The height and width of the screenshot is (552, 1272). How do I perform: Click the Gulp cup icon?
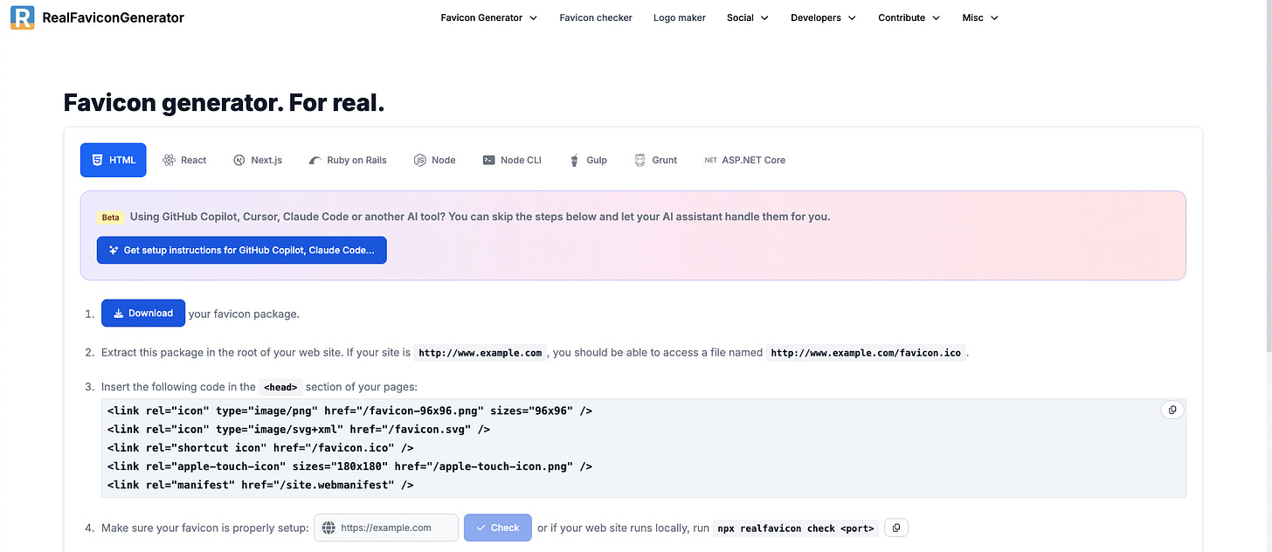[574, 160]
